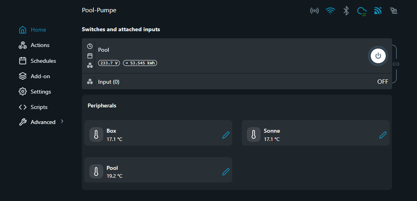Viewport: 417px width, 201px height.
Task: Click the Wi-Fi status icon
Action: click(330, 11)
